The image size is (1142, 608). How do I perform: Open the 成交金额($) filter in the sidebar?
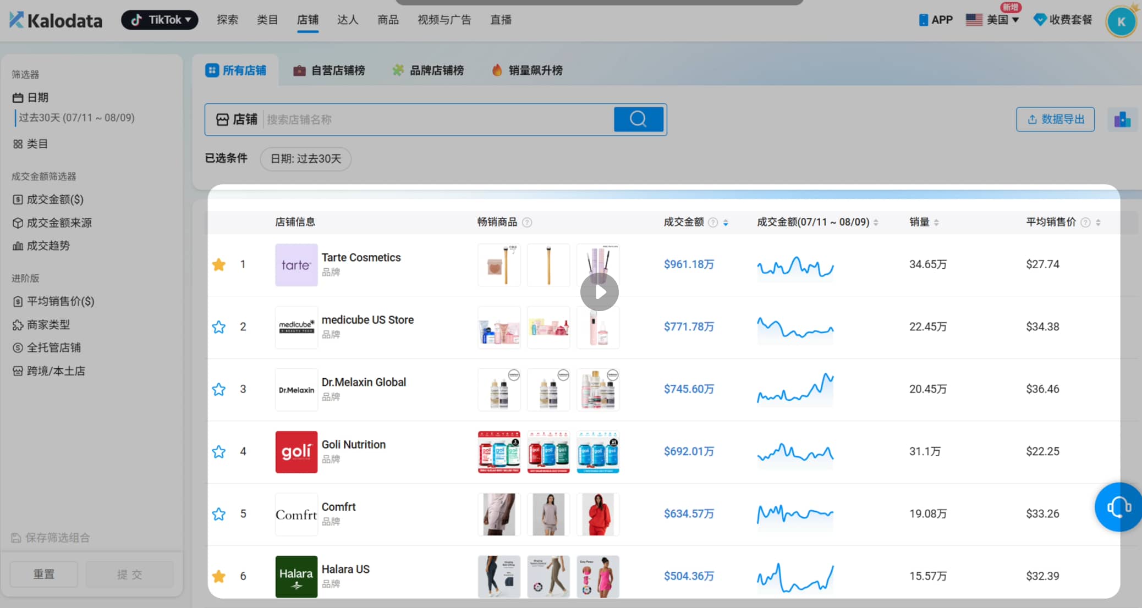55,199
